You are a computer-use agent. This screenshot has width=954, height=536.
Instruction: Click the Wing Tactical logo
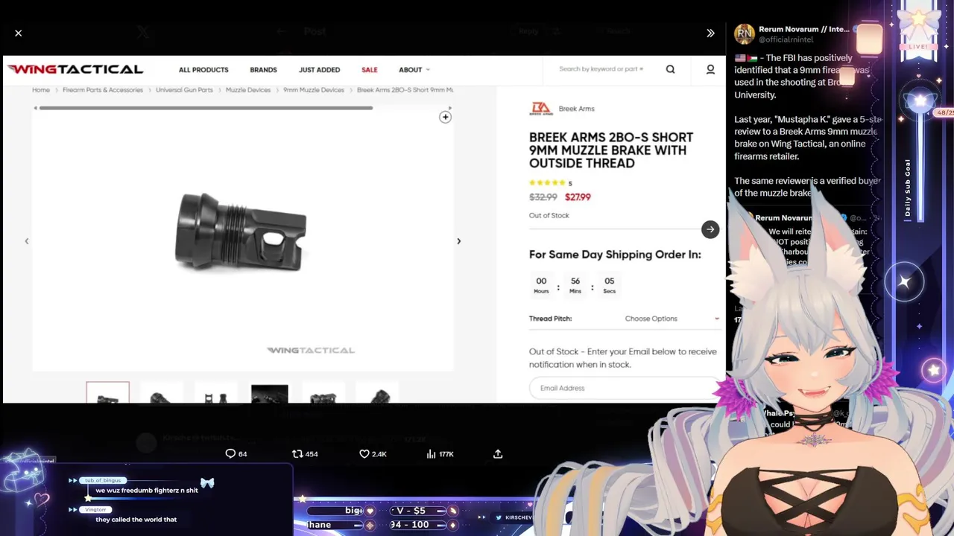pos(75,69)
